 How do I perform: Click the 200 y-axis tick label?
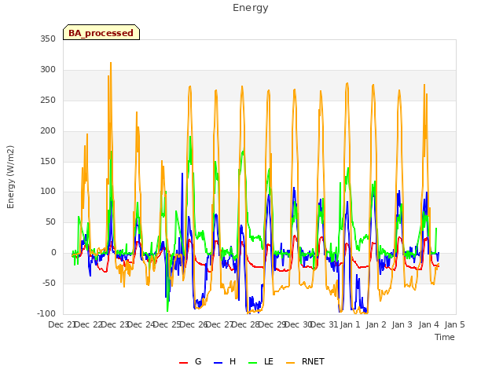[x=48, y=131]
